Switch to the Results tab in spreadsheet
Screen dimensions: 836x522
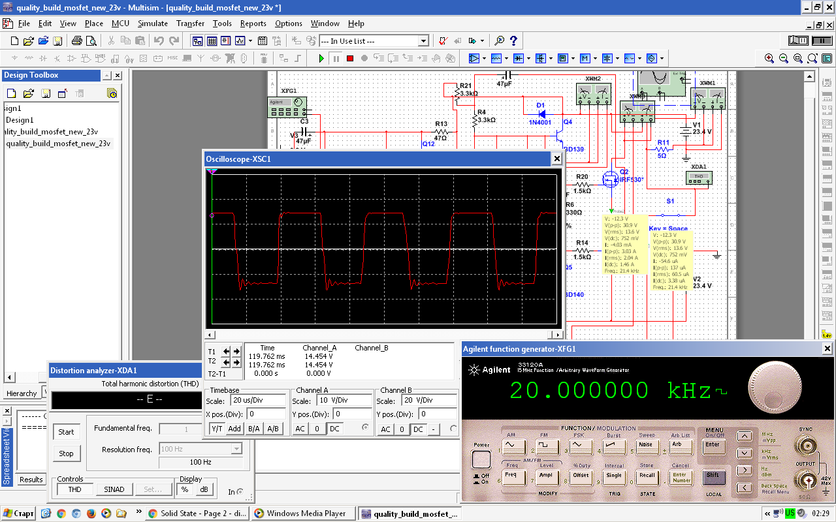click(31, 480)
